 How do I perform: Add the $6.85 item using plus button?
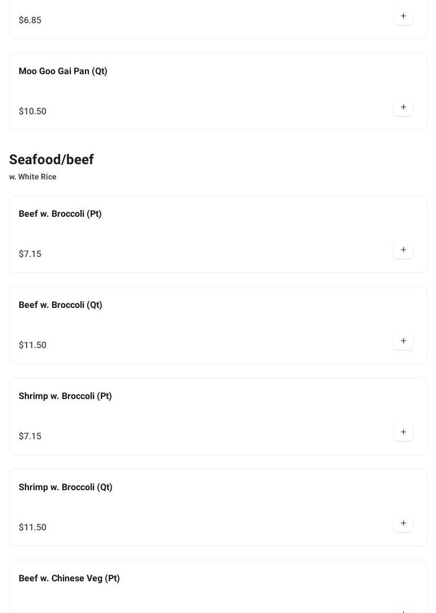tap(403, 16)
